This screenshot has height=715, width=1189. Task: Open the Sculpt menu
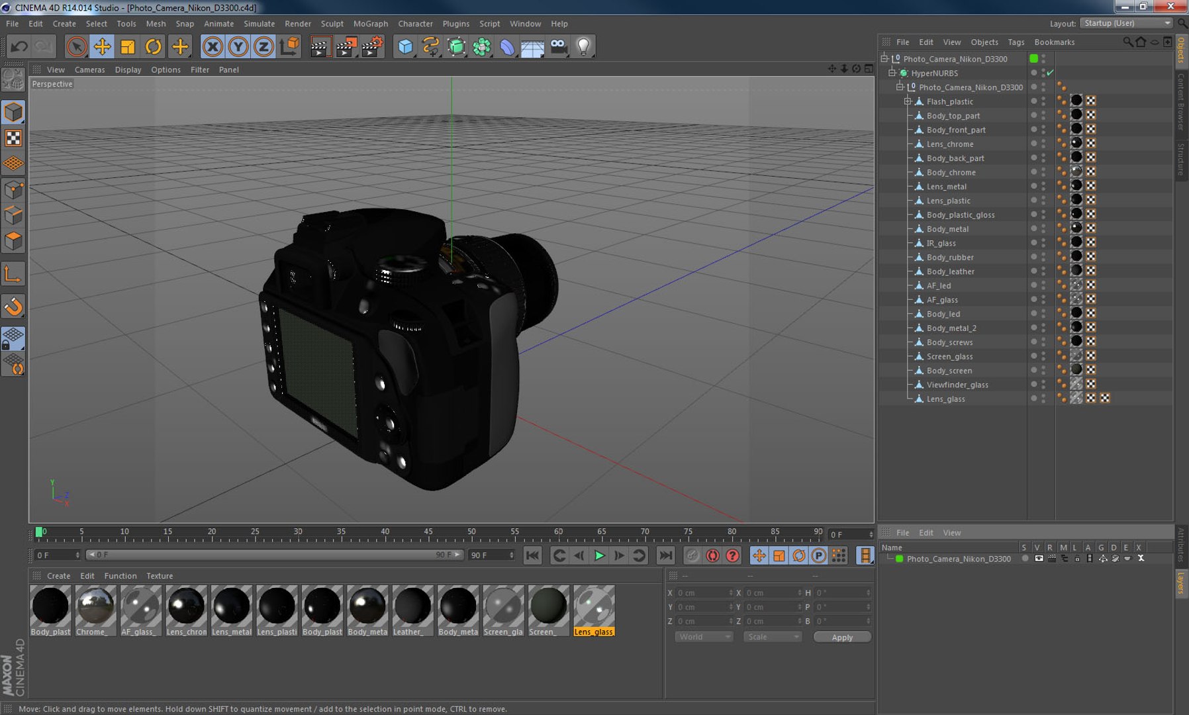click(332, 24)
